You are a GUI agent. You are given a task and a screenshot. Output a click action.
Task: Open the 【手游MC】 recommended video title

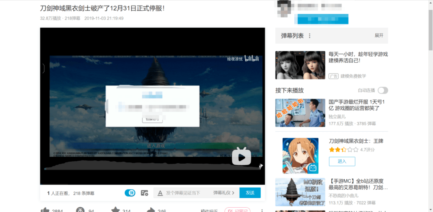(x=358, y=184)
